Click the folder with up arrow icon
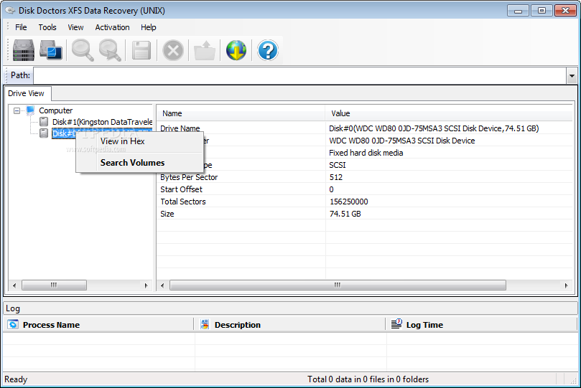This screenshot has height=388, width=581. [205, 50]
